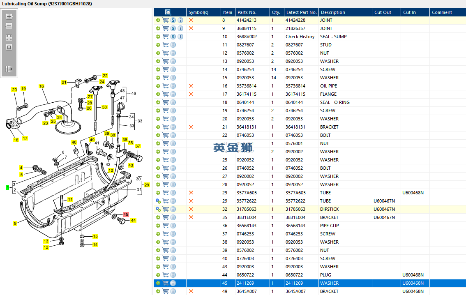
Task: Click the single-square fit view icon
Action: [x=9, y=47]
